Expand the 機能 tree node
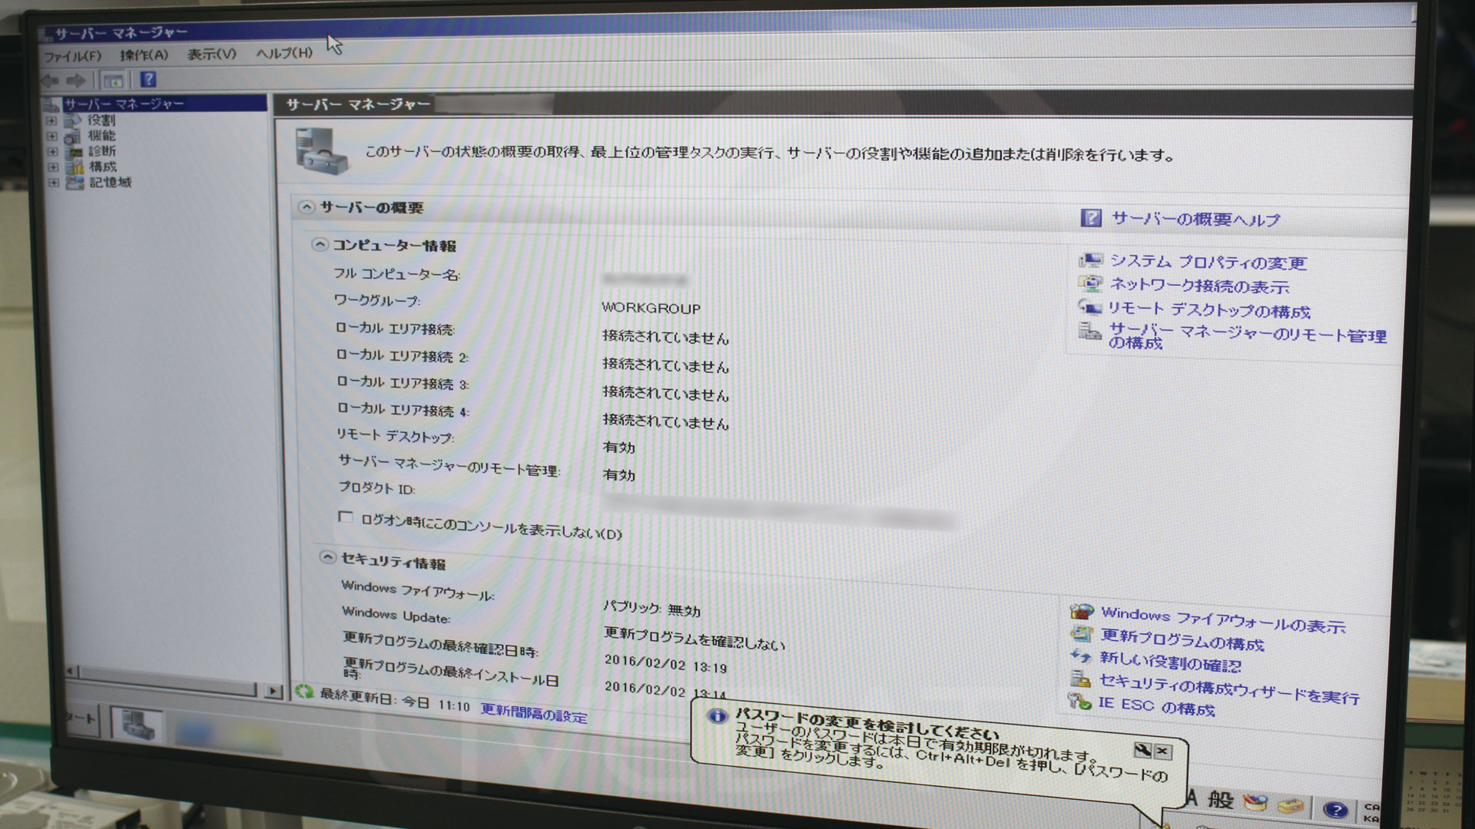 coord(51,137)
